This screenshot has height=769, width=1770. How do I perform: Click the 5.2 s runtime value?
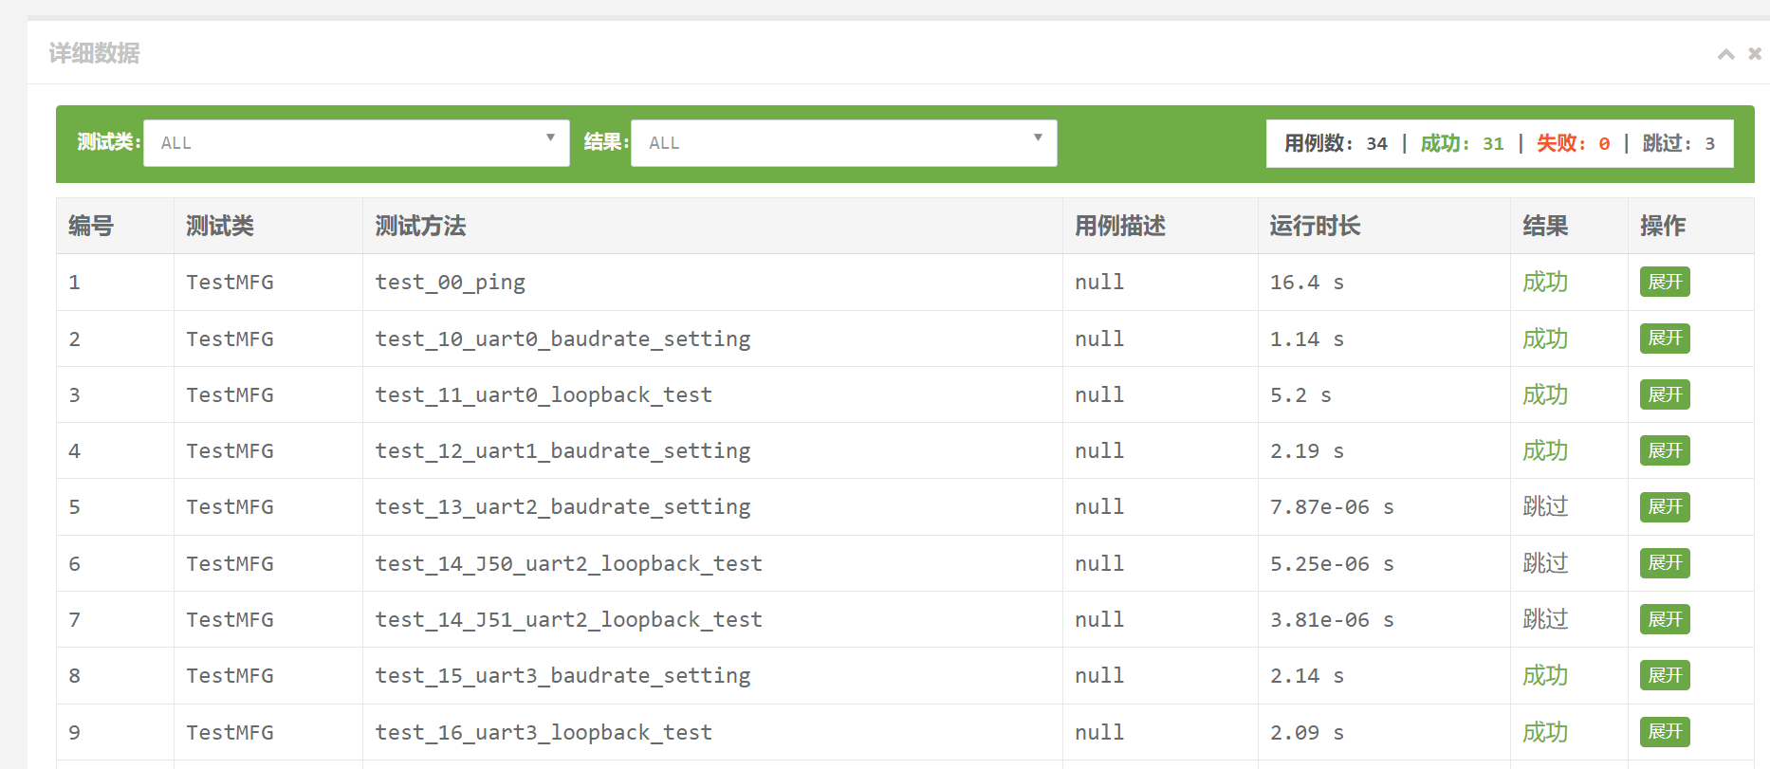click(x=1300, y=395)
